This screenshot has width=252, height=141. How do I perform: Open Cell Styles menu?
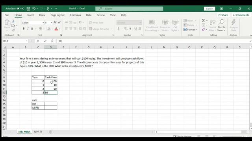[175, 25]
